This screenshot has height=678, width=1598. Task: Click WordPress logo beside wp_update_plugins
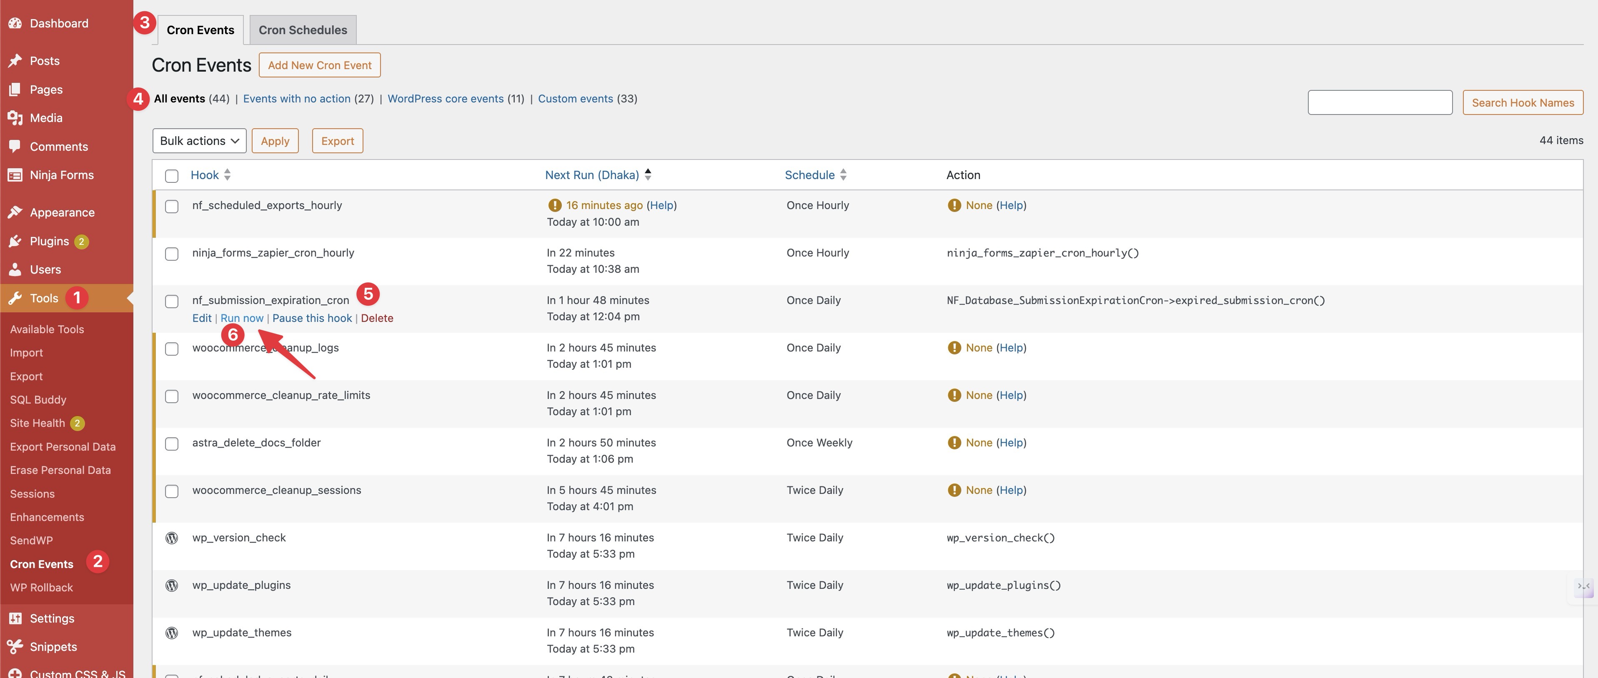172,586
